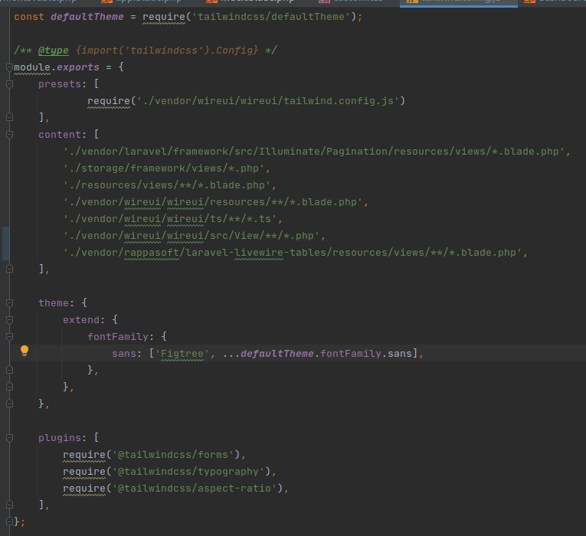The width and height of the screenshot is (586, 536).
Task: Click the wireui ts/**/*.ts path
Action: [170, 218]
